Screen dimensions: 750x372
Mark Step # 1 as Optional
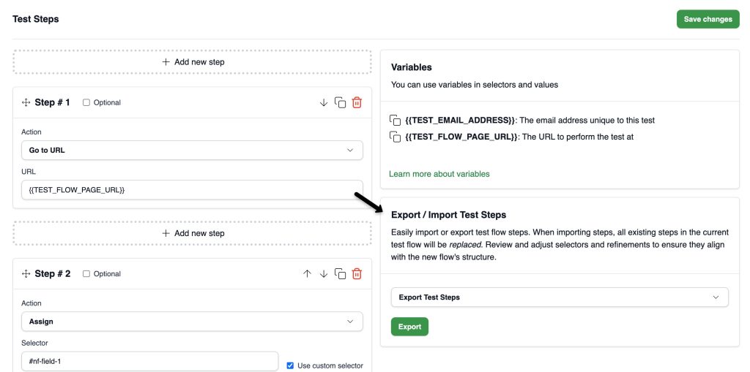86,102
